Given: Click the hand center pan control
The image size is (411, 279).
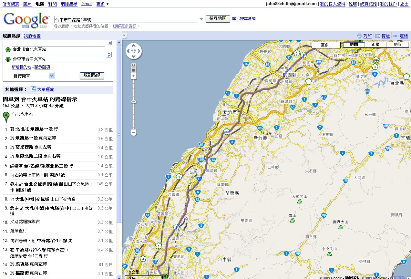Looking at the screenshot, I should point(134,51).
